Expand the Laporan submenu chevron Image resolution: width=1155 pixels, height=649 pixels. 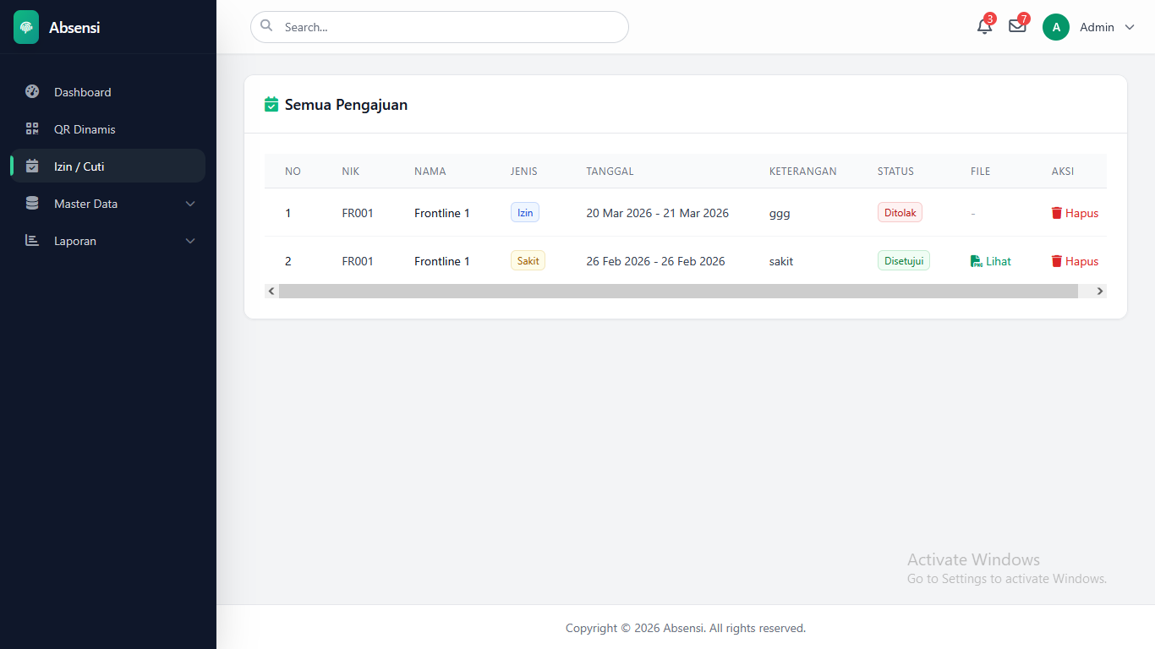pyautogui.click(x=190, y=241)
